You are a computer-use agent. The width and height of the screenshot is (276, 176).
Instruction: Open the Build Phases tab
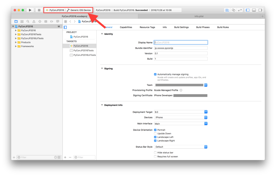point(203,27)
